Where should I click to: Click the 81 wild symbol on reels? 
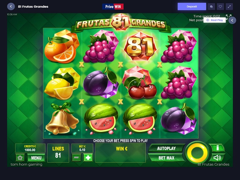click(x=140, y=46)
